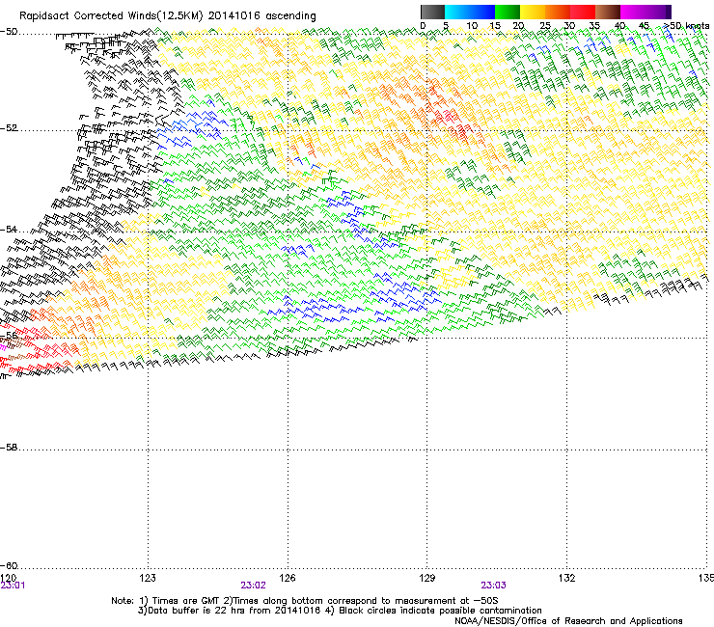Click the longitude label '120'
Viewport: 714px width, 627px height.
(x=8, y=578)
